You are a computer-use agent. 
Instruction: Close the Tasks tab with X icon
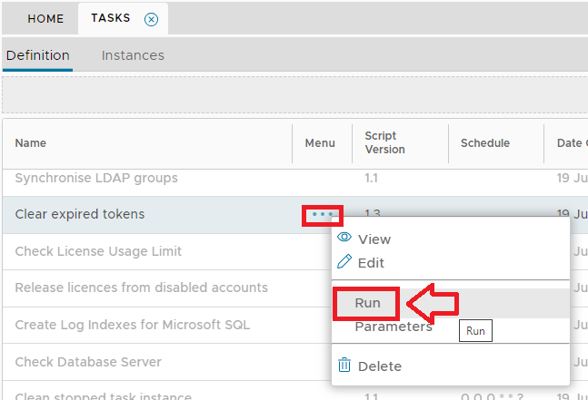coord(152,19)
